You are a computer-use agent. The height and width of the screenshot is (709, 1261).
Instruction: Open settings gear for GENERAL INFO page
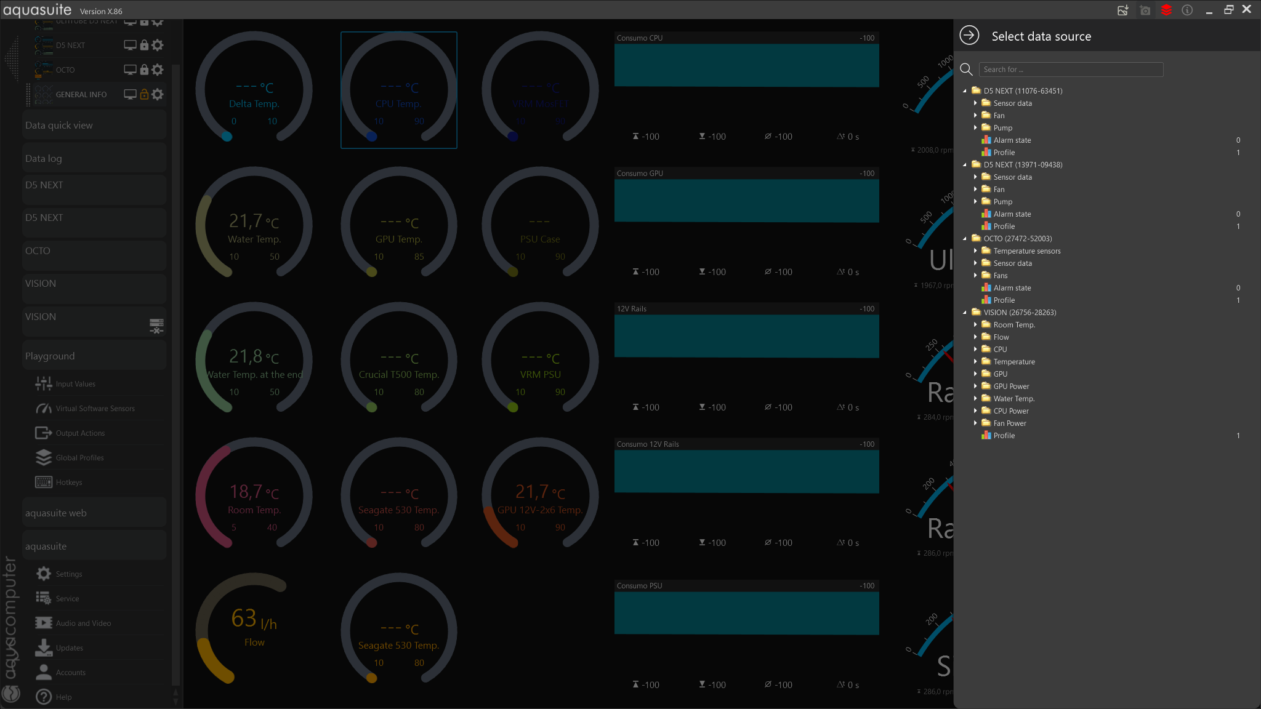point(158,94)
